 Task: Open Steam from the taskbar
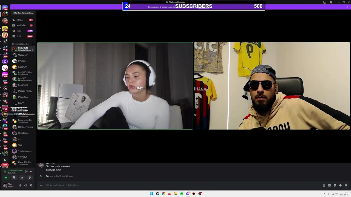157,194
